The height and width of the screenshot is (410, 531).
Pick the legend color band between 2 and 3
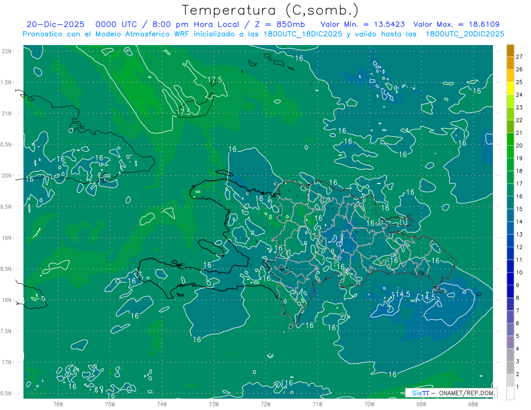point(510,368)
